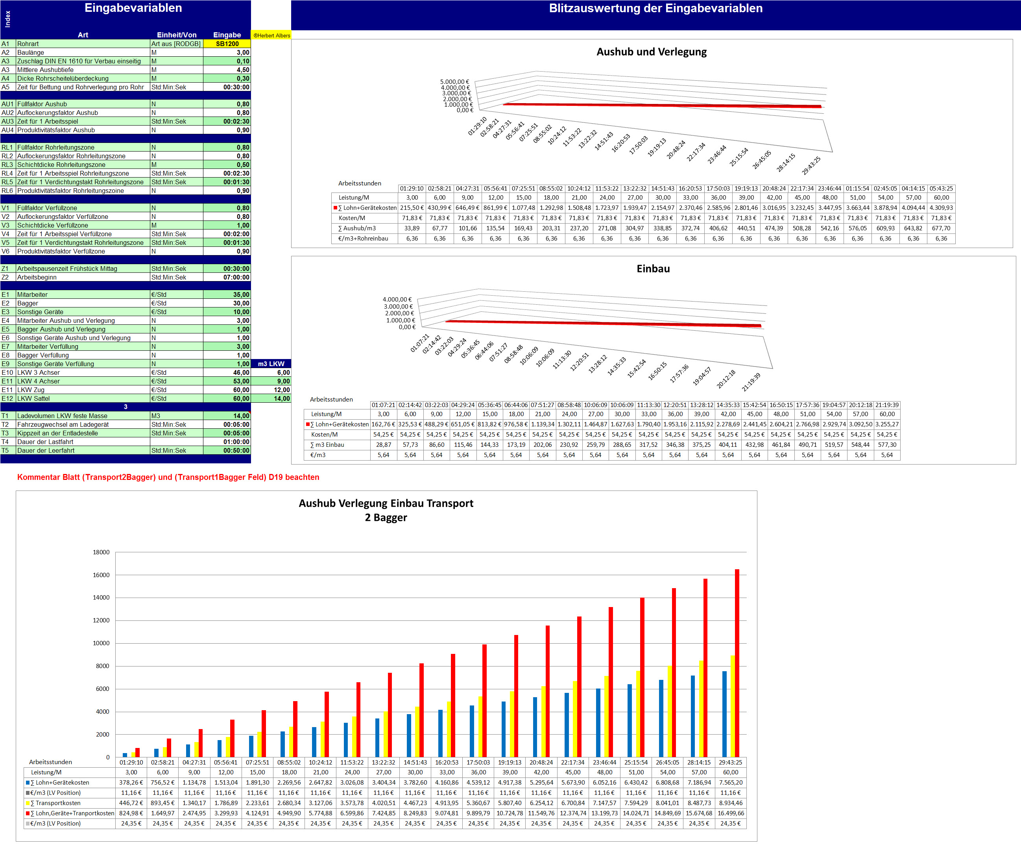Select chart title Aushub und Verlegung
The height and width of the screenshot is (846, 1021).
click(x=651, y=52)
